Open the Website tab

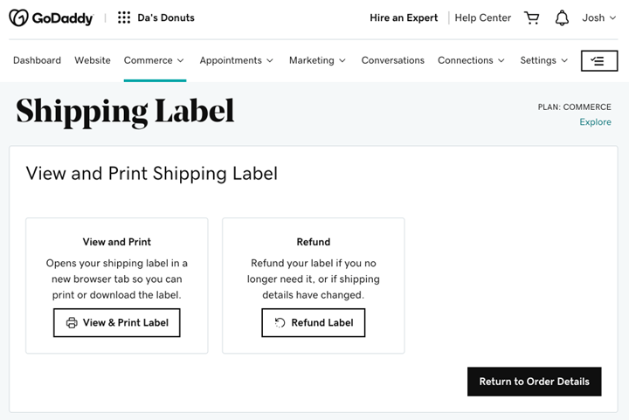[93, 60]
